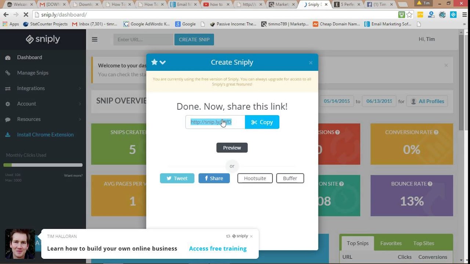Click the Resources chat bubble icon
Viewport: 470px width, 264px height.
8,119
